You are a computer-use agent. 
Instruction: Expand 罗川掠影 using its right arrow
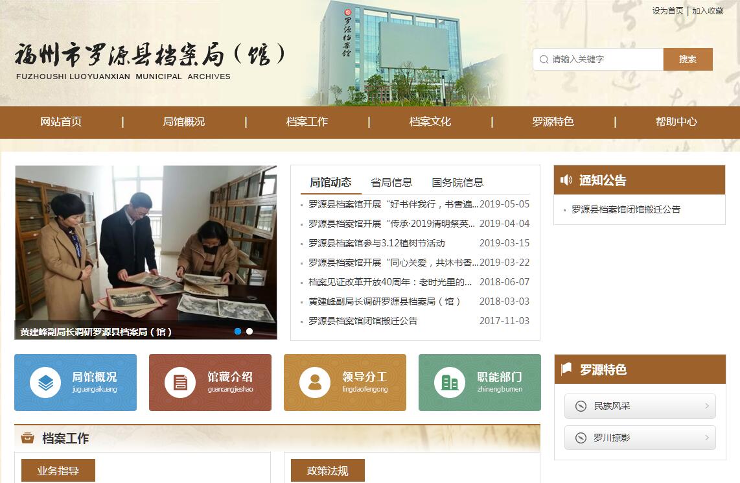706,438
